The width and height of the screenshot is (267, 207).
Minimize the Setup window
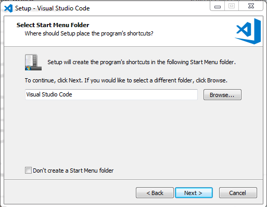(218, 6)
